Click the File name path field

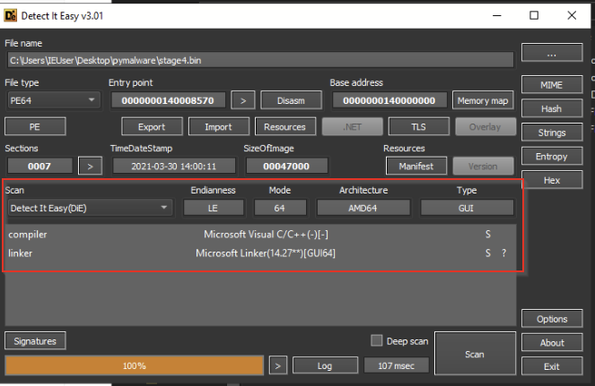260,61
